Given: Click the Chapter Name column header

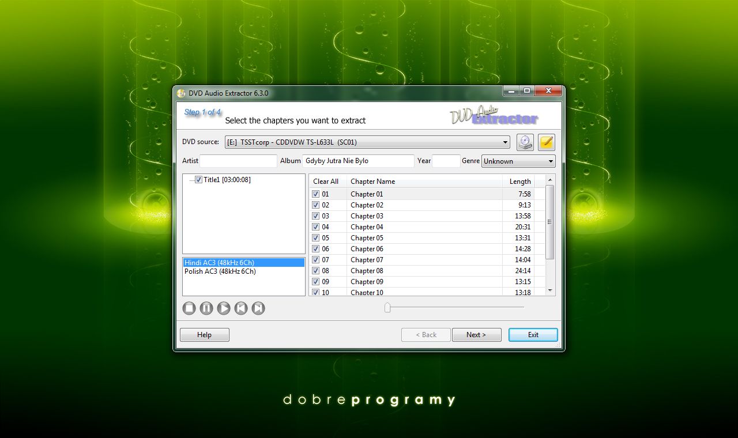Looking at the screenshot, I should pos(424,182).
